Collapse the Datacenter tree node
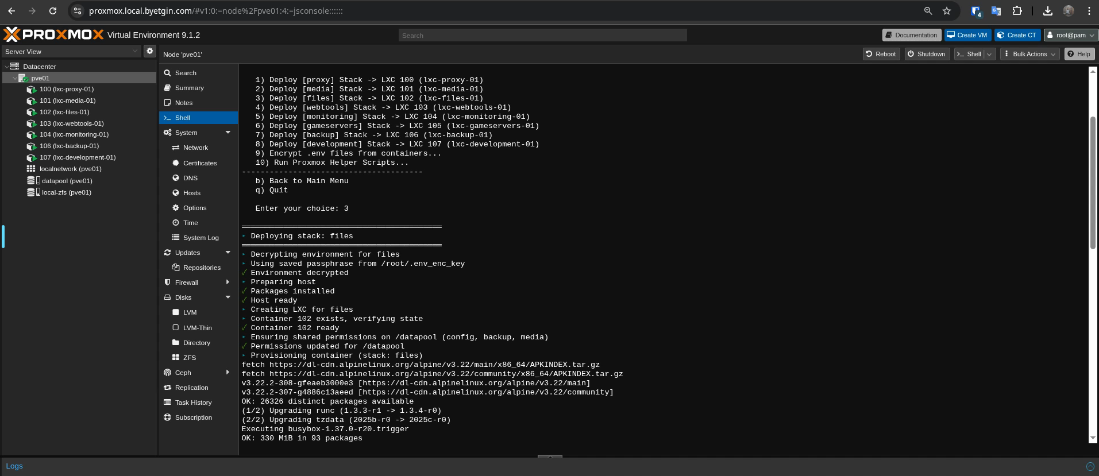1099x476 pixels. click(6, 67)
